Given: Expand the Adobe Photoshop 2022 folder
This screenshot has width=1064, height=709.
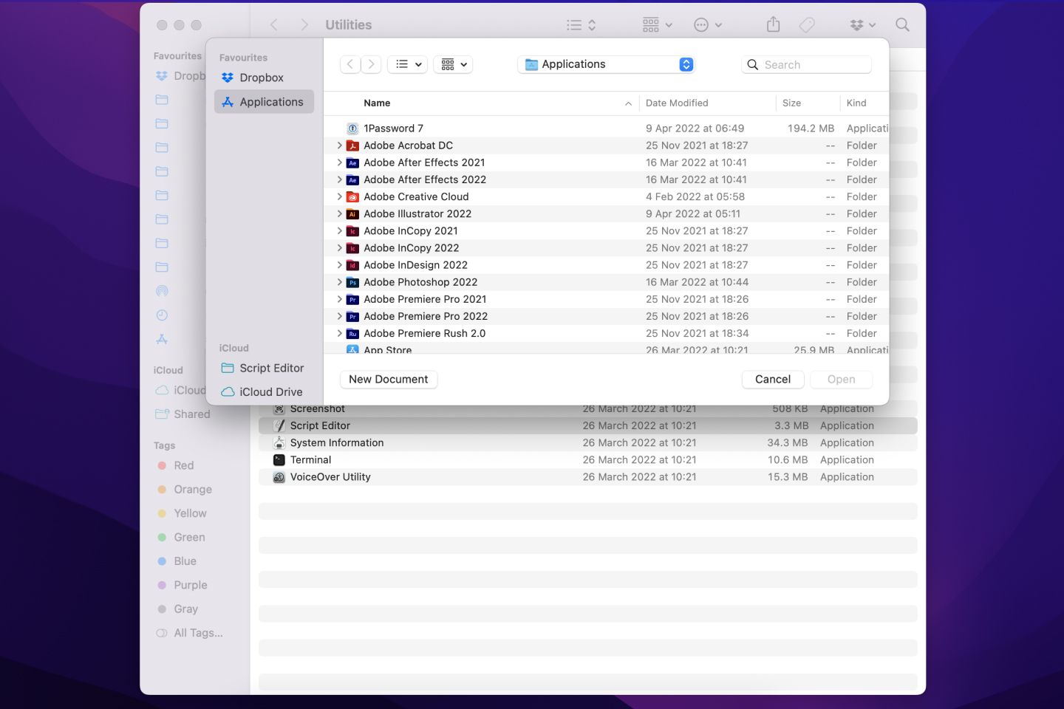Looking at the screenshot, I should 339,282.
